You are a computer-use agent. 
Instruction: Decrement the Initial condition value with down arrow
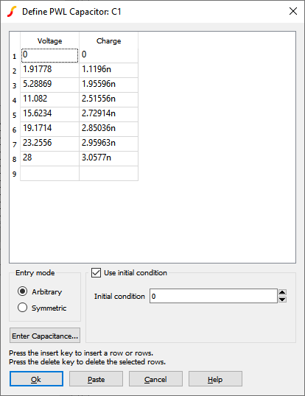tap(282, 300)
